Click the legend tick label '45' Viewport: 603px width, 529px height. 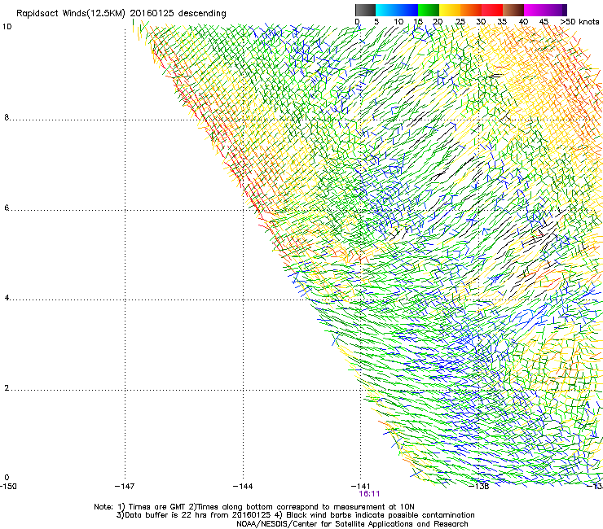click(x=544, y=22)
